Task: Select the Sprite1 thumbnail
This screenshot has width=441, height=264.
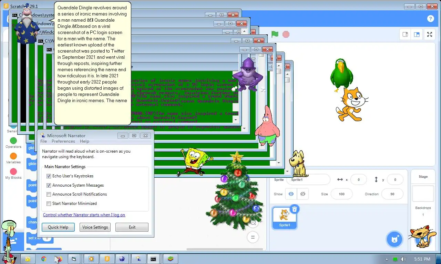Action: point(285,218)
